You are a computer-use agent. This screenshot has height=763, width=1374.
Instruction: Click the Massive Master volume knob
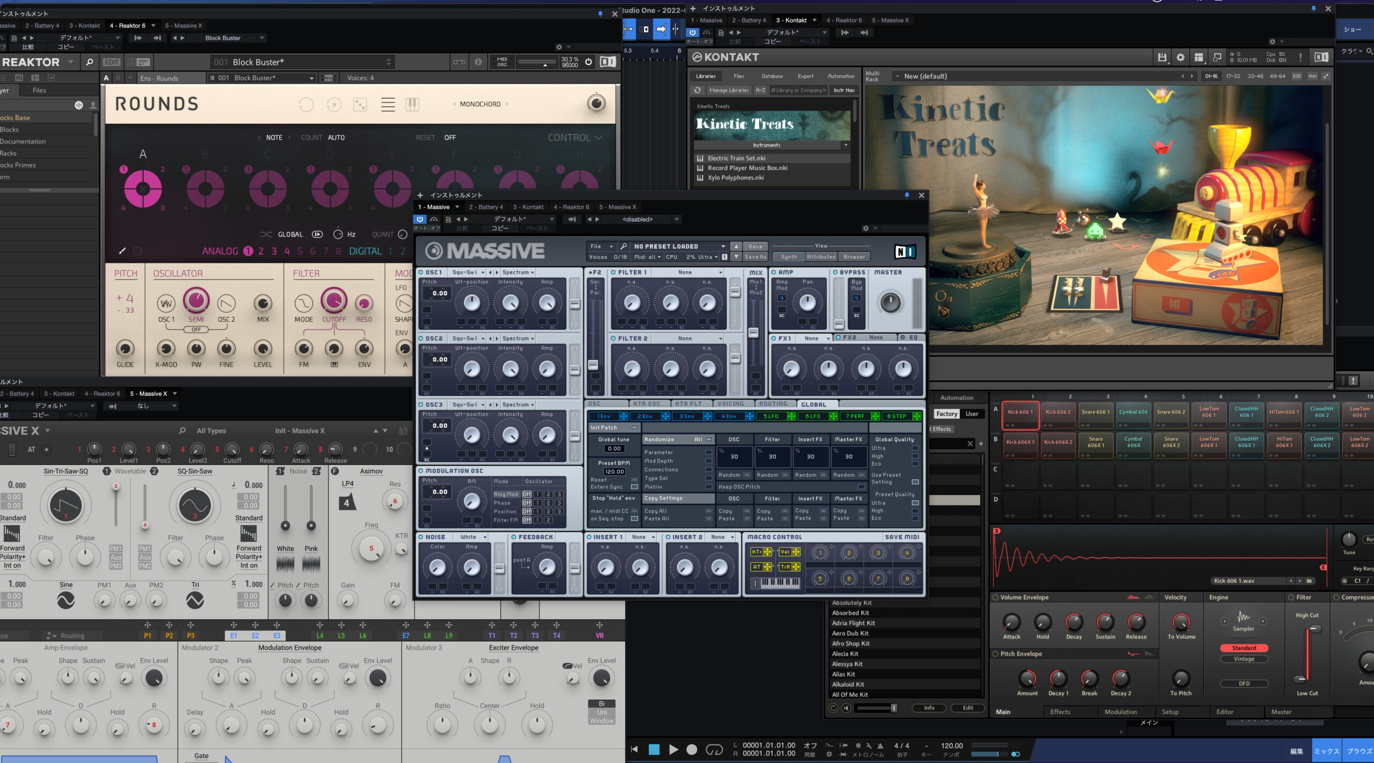(x=890, y=302)
